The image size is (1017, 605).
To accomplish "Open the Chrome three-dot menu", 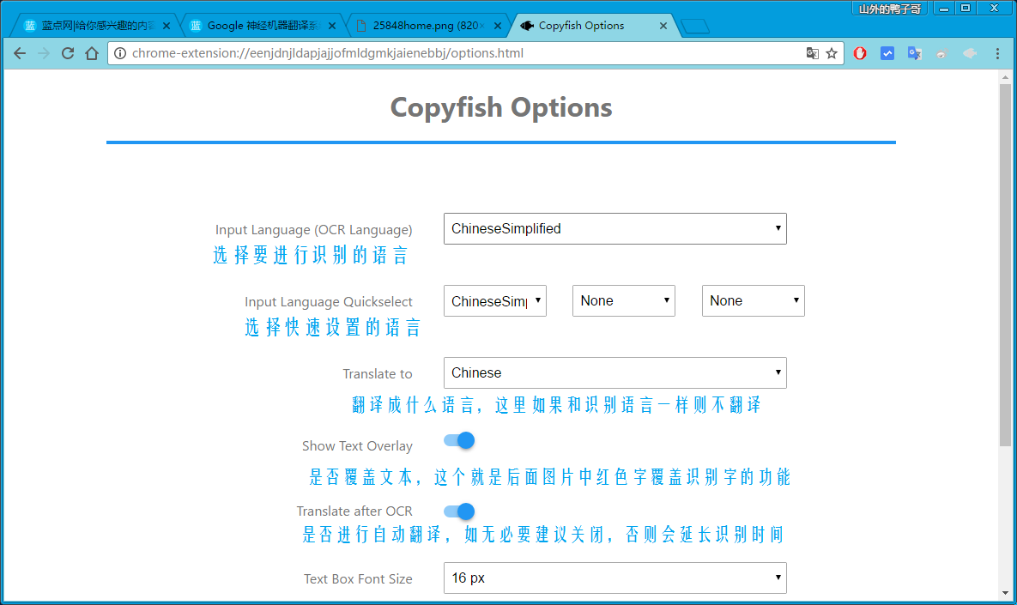I will (x=997, y=53).
